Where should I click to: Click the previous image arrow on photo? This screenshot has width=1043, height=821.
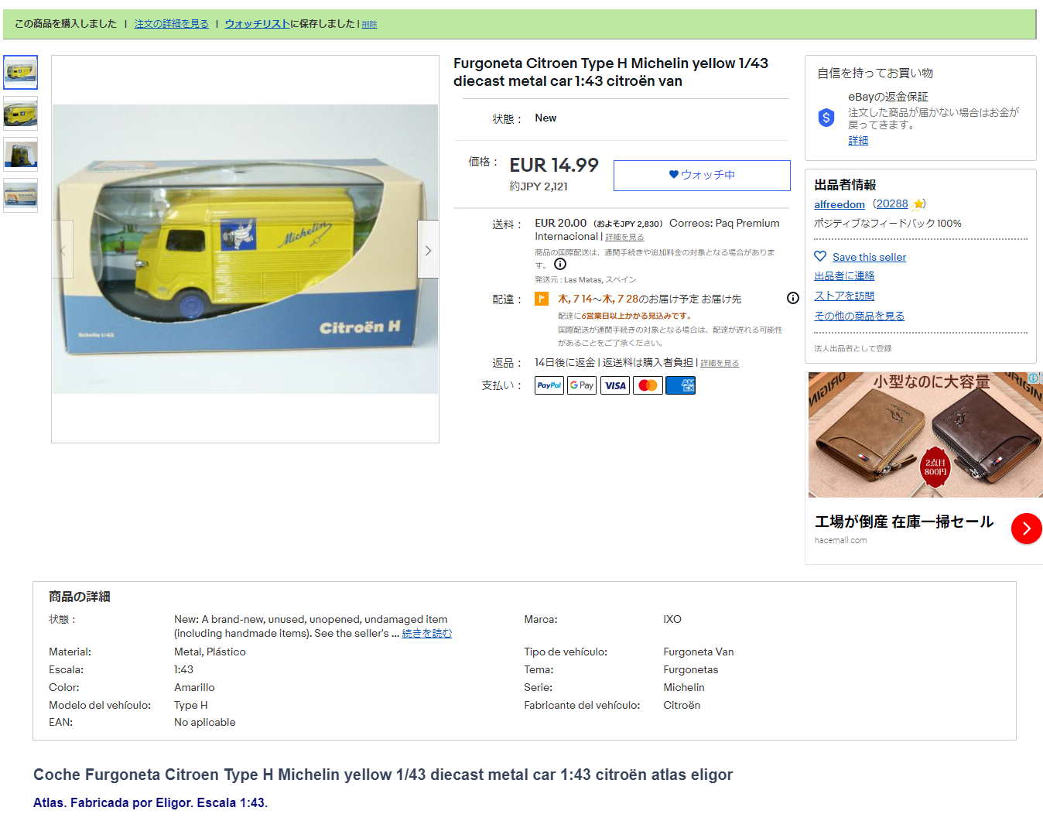click(63, 250)
